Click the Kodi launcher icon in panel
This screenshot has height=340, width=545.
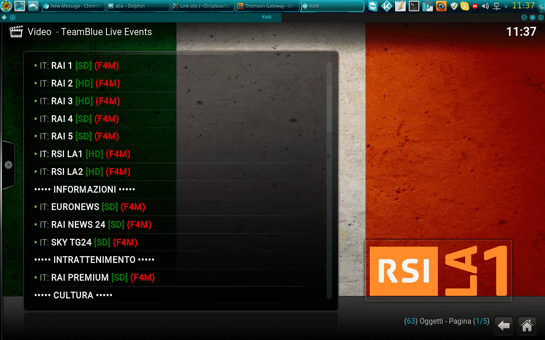tap(386, 6)
